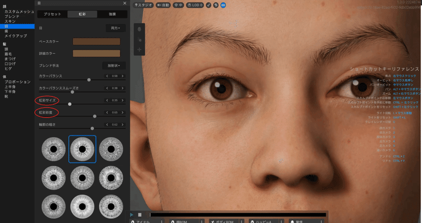Open カスタムメッシュ in the face list
422x223 pixels.
click(19, 12)
